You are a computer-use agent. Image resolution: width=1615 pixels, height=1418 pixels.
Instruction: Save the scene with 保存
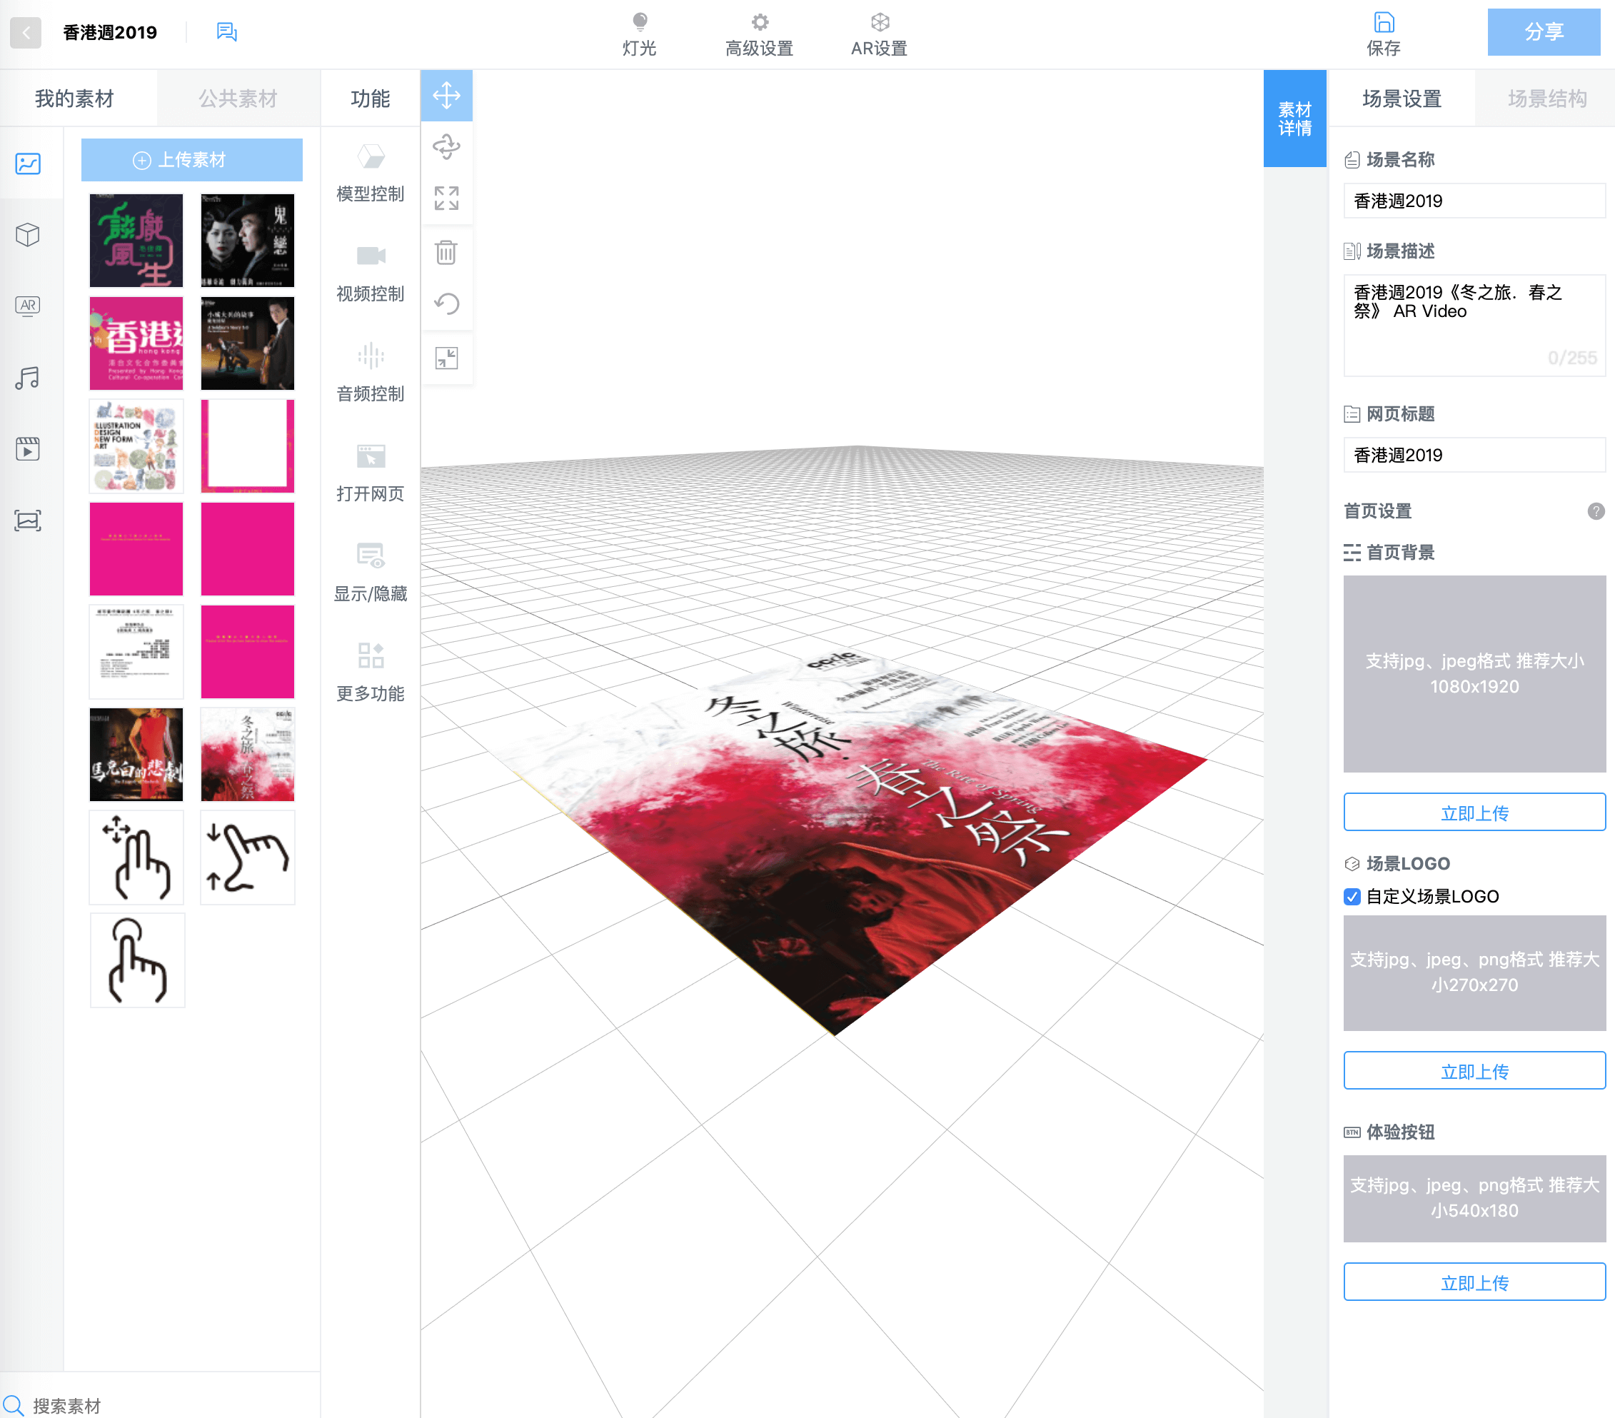pos(1384,35)
